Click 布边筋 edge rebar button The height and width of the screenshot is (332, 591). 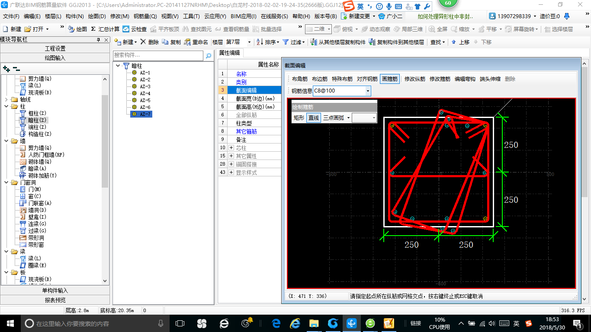(x=320, y=79)
